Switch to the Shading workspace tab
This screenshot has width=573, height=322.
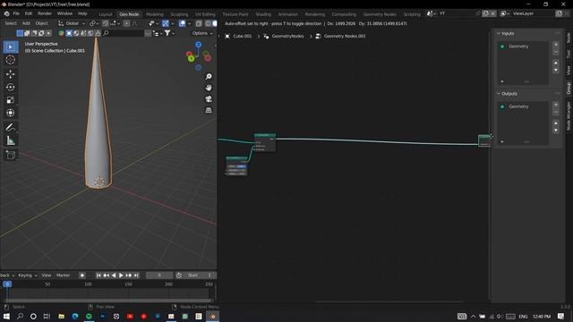[263, 14]
